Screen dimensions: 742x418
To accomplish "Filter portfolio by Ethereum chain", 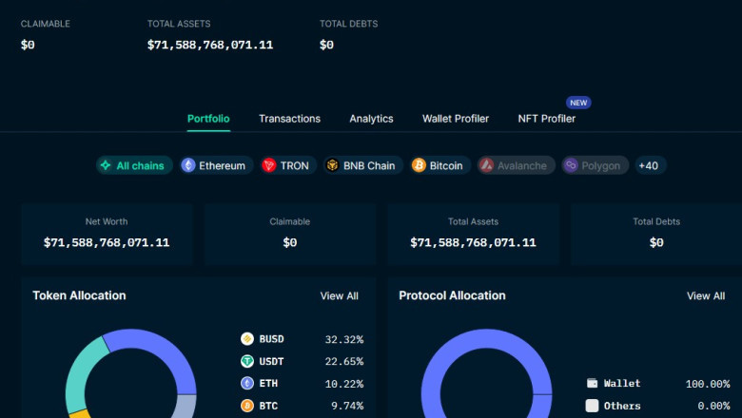I will [x=216, y=165].
